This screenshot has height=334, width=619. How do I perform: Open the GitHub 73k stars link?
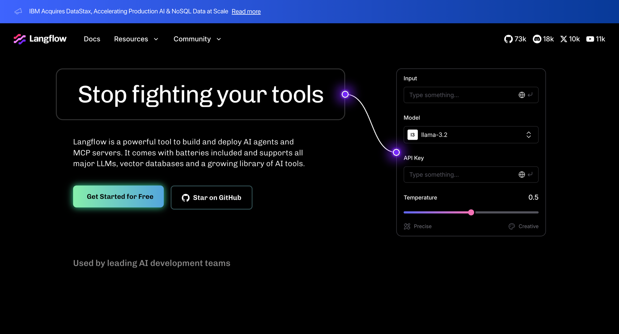pyautogui.click(x=515, y=39)
